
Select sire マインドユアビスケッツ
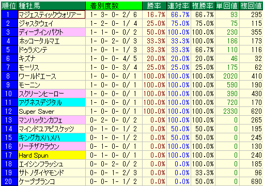(52, 129)
